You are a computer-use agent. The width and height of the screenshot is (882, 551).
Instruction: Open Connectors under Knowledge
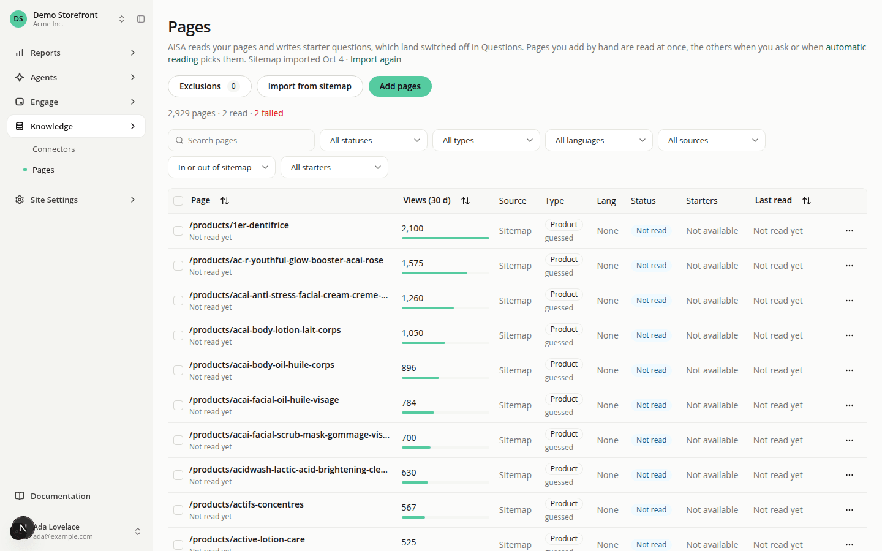[x=54, y=149]
